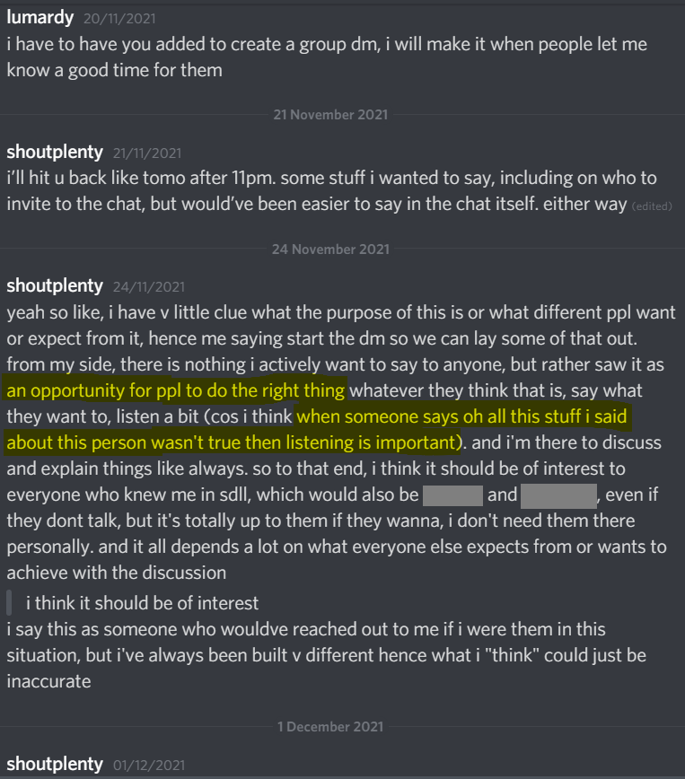The image size is (685, 779).
Task: Click the 24/11/2021 message timestamp
Action: tap(149, 287)
